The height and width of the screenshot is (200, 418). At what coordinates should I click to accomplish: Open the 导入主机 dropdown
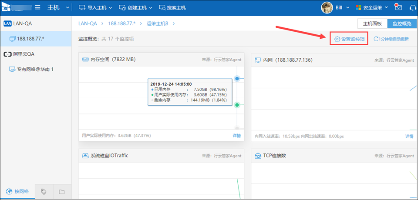(95, 8)
